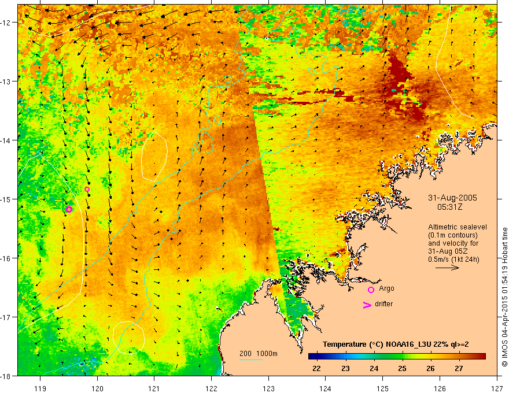Click the color bar tick label 27
The image size is (509, 393).
459,368
